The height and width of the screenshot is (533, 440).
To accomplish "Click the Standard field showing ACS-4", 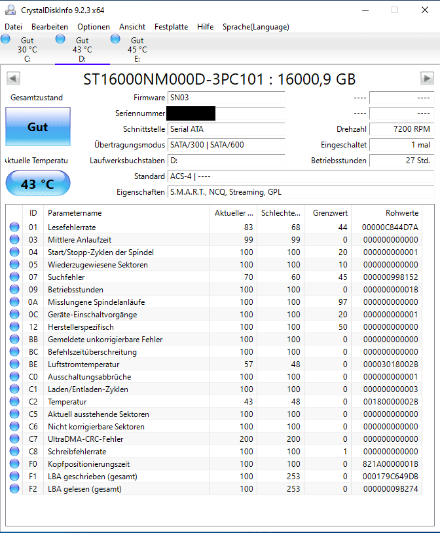I will pos(301,176).
